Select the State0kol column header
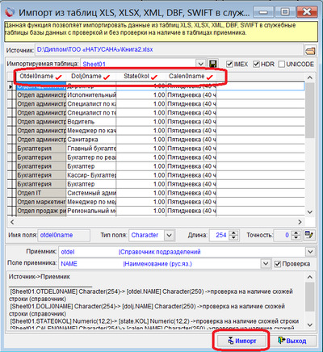The image size is (323, 352). coord(141,77)
